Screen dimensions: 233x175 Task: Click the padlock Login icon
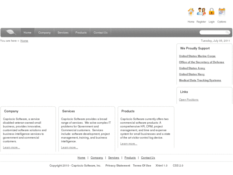(x=212, y=12)
